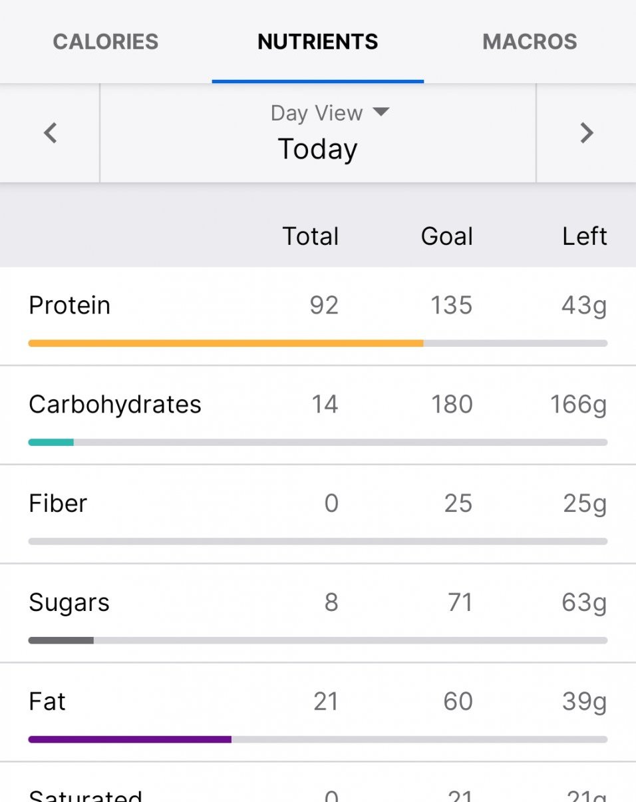
Task: Click the empty Fiber progress bar
Action: point(317,541)
